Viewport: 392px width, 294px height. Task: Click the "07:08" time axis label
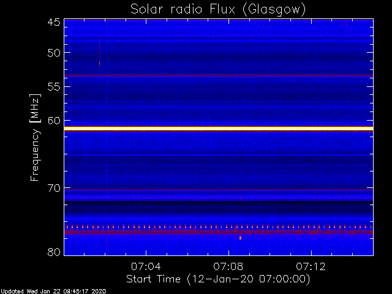[228, 266]
